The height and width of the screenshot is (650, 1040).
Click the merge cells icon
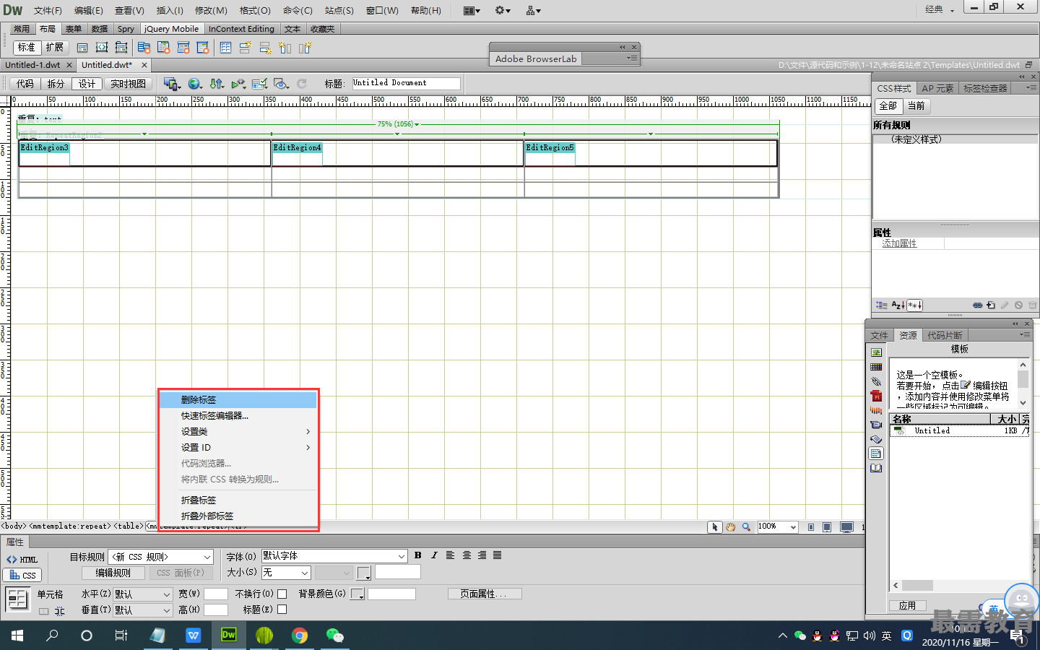(44, 611)
